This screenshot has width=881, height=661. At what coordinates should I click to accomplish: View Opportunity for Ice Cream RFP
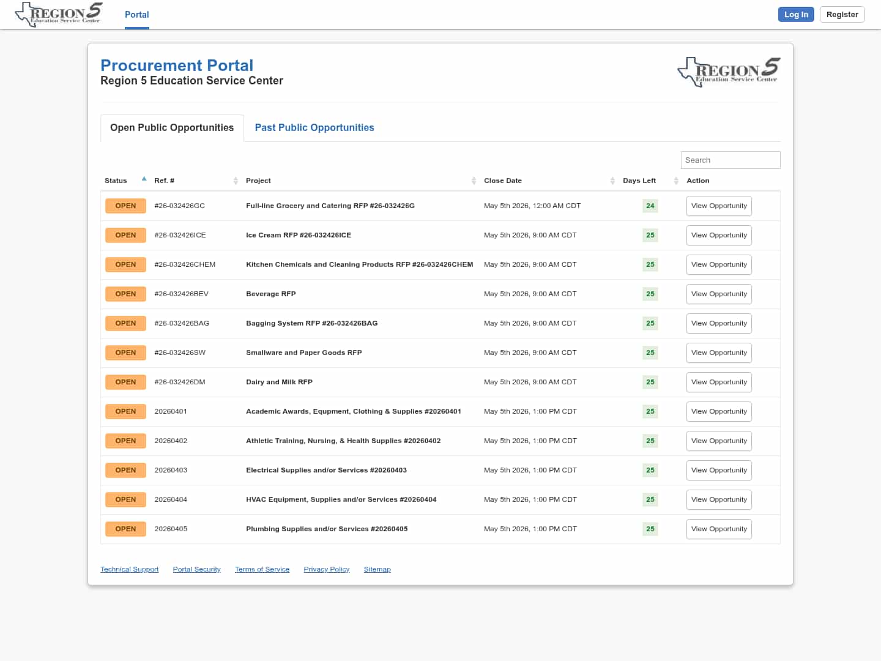tap(719, 236)
